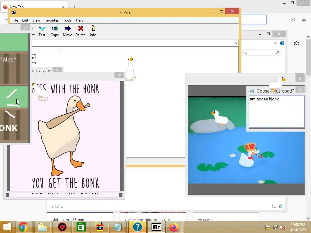Open the Firefox hamburger menu
Image resolution: width=311 pixels, height=233 pixels.
tap(304, 19)
